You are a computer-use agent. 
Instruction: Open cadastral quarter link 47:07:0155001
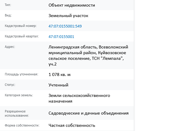click(61, 36)
